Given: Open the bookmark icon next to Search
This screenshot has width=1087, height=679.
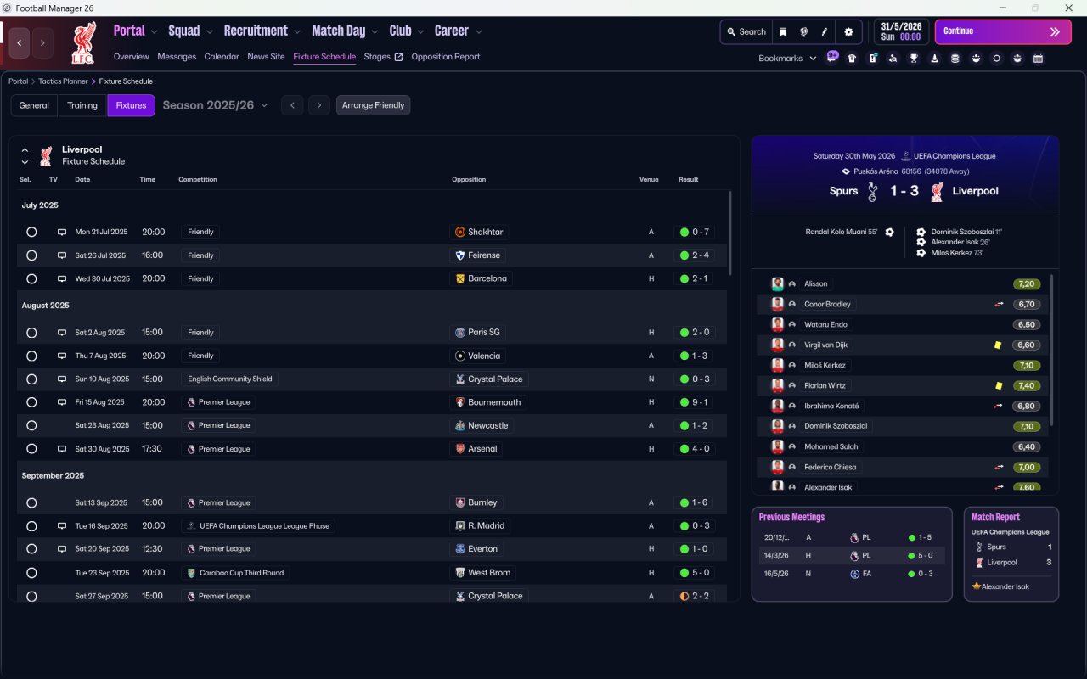Looking at the screenshot, I should [783, 31].
